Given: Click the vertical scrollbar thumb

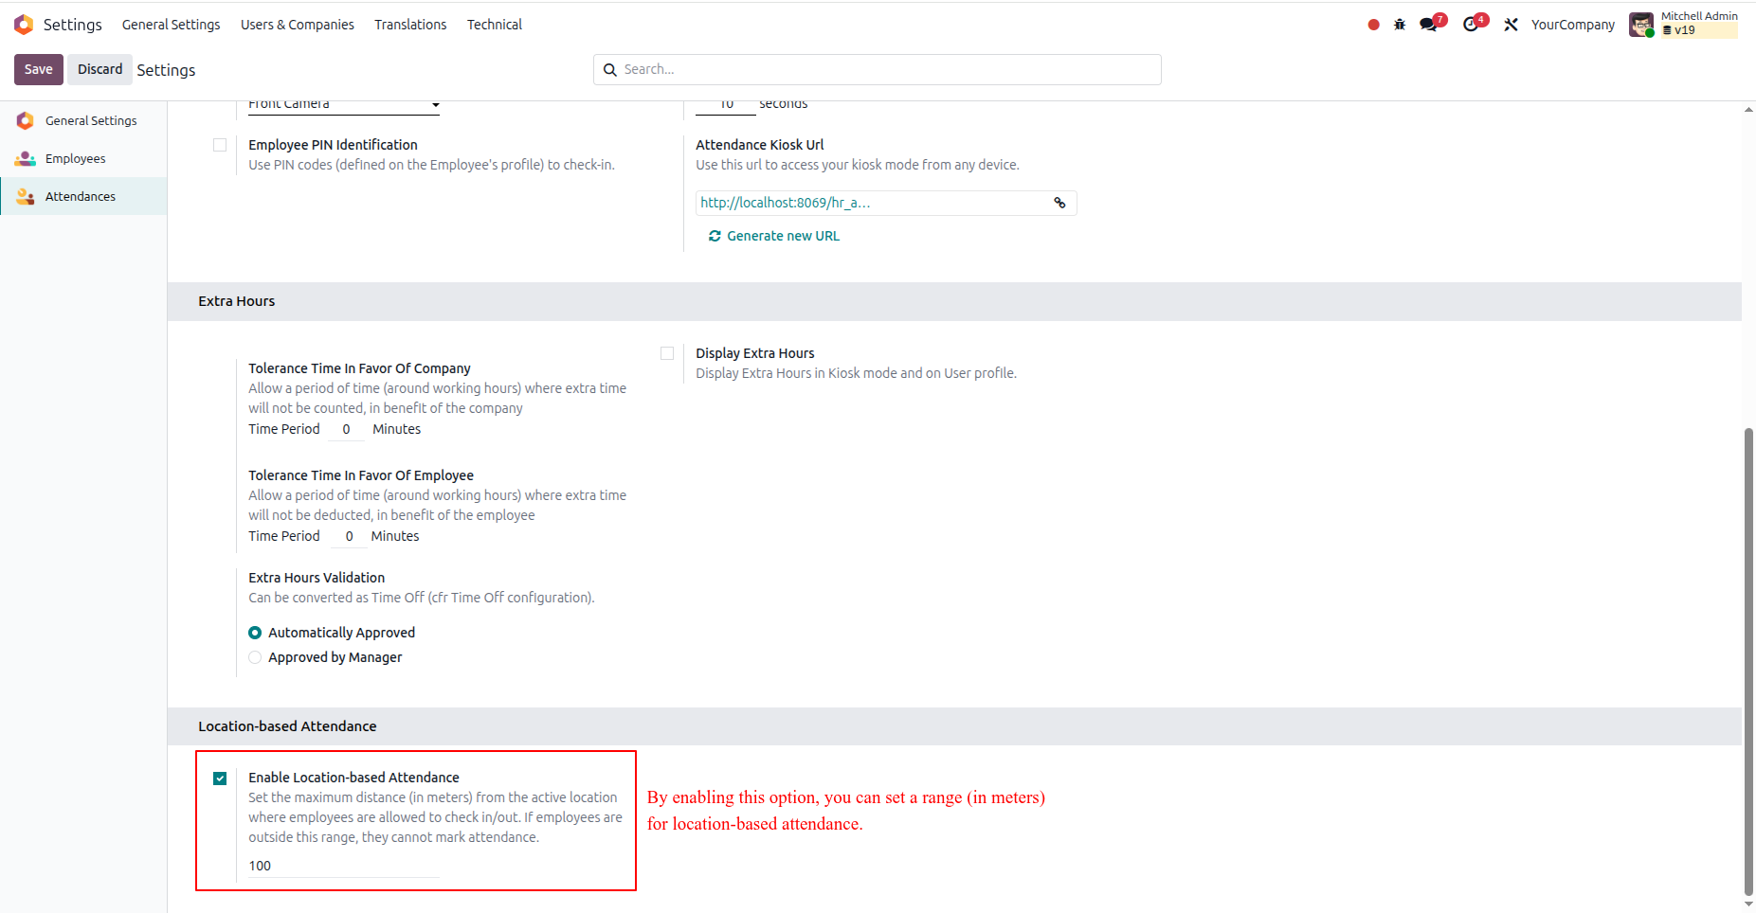Looking at the screenshot, I should [x=1748, y=661].
